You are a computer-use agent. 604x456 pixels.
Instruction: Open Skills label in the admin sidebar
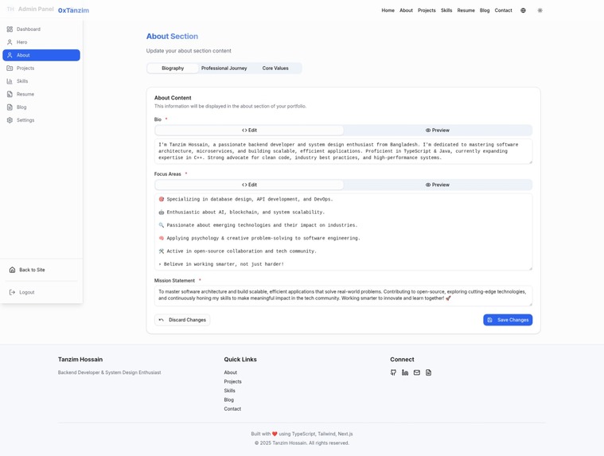(22, 81)
